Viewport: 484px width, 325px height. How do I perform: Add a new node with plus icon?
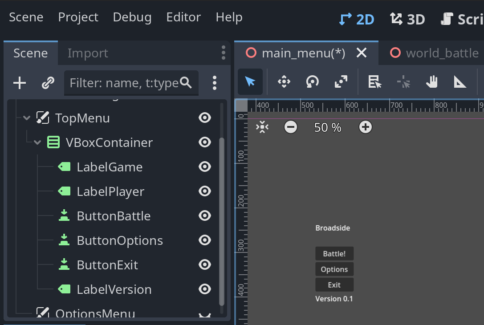(20, 83)
